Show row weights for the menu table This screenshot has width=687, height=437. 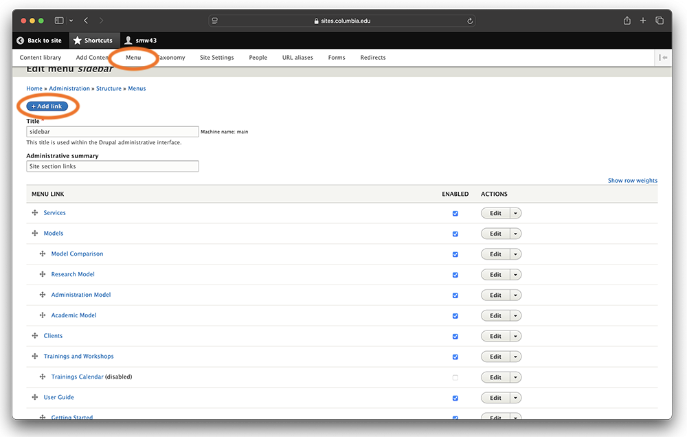tap(632, 180)
